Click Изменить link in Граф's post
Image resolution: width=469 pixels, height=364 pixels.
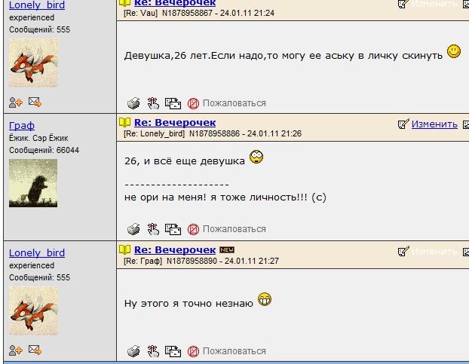coord(434,124)
